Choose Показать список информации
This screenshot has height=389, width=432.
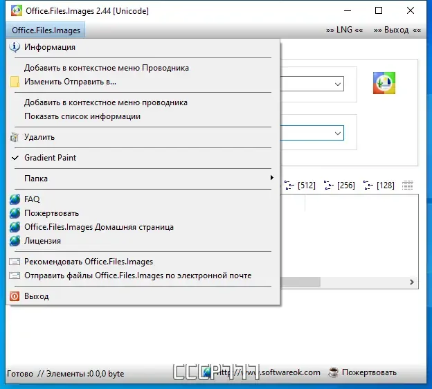point(143,116)
